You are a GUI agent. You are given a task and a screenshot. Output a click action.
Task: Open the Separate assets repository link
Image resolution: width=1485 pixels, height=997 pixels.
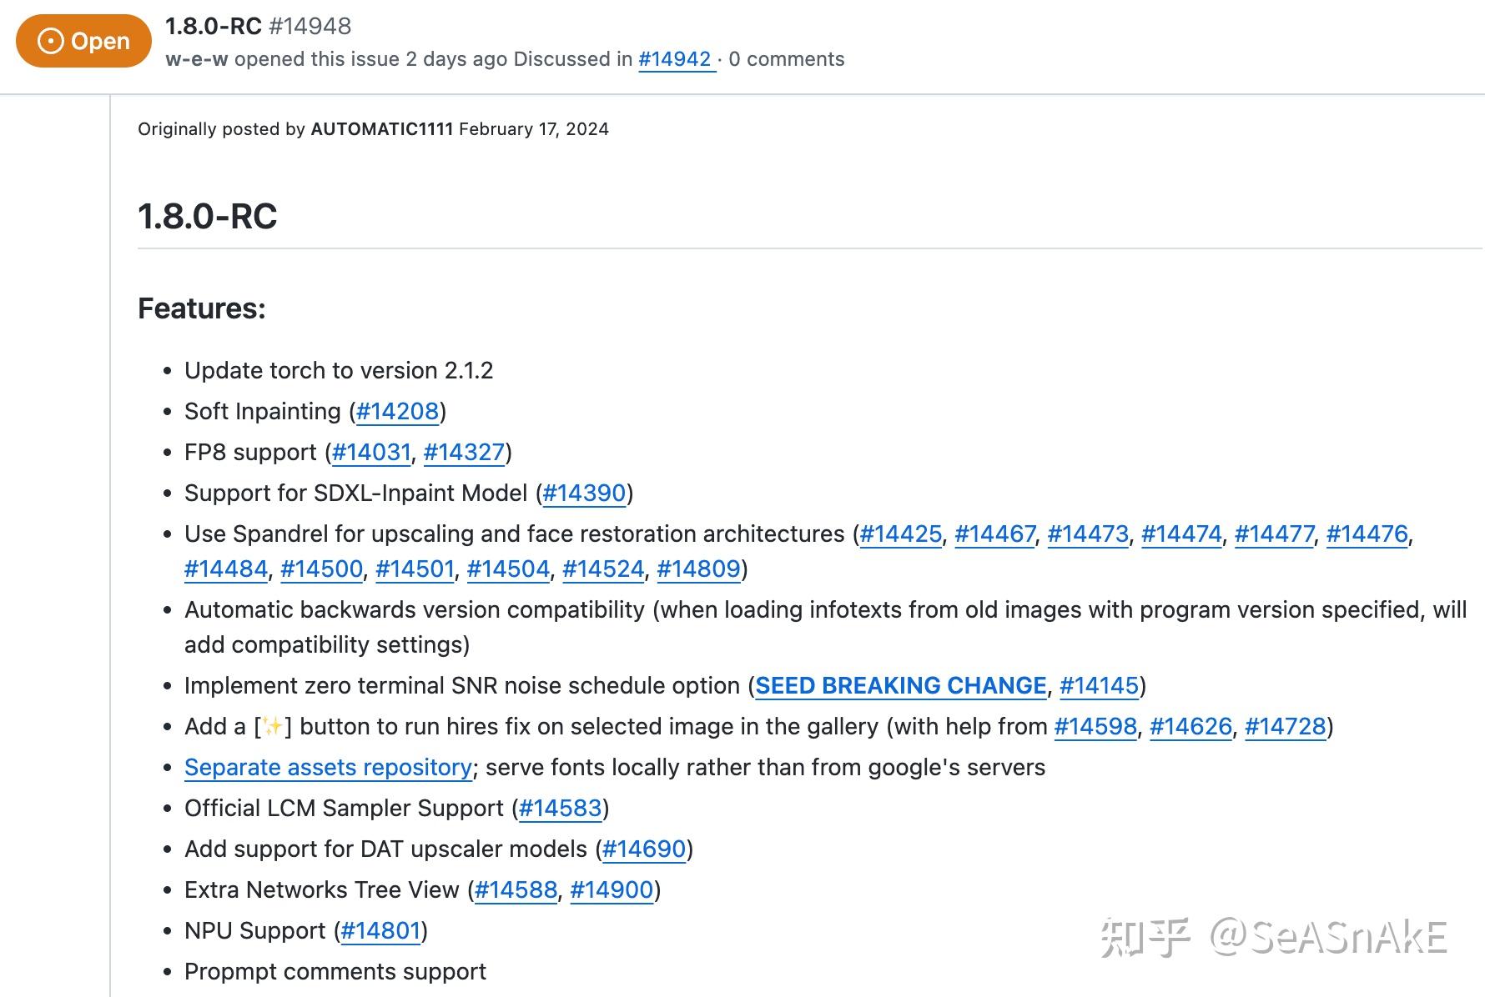coord(327,767)
